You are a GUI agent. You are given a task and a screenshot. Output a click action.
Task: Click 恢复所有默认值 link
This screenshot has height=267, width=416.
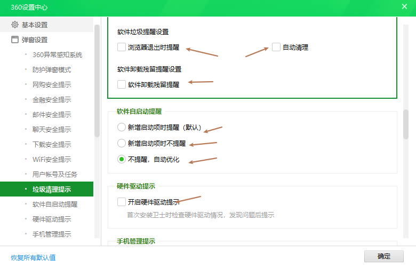33,257
